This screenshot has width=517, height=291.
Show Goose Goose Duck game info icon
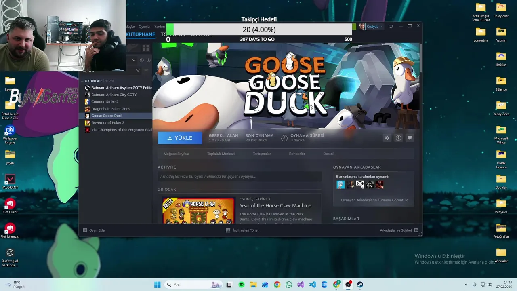[x=398, y=138]
